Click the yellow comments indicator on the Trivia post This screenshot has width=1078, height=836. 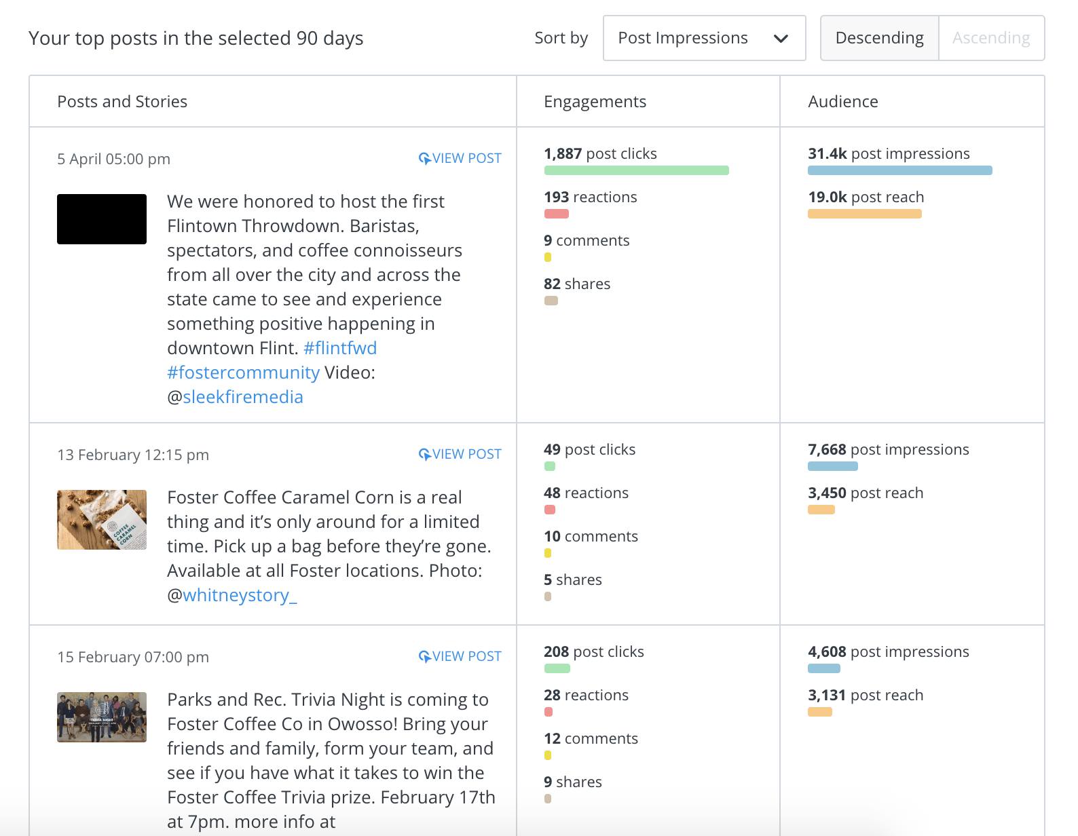[x=547, y=755]
